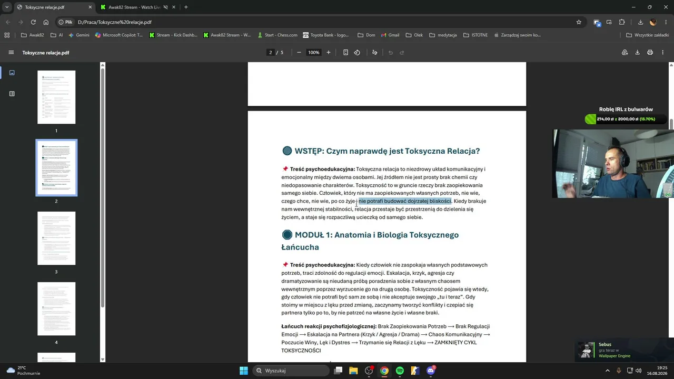Open OBS Studio from the taskbar
The height and width of the screenshot is (379, 674).
tap(369, 371)
